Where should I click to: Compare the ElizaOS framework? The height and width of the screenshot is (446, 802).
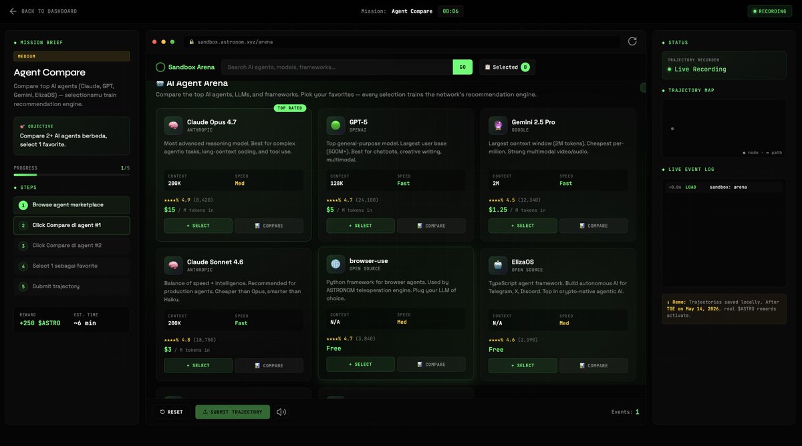point(593,365)
